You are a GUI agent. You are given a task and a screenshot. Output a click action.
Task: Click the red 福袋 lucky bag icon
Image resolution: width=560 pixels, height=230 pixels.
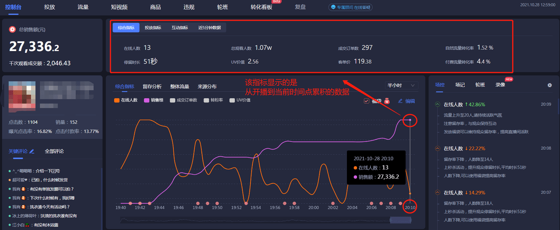(387, 101)
